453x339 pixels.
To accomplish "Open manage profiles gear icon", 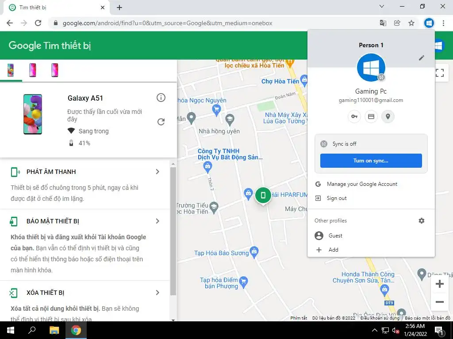I will (x=422, y=221).
